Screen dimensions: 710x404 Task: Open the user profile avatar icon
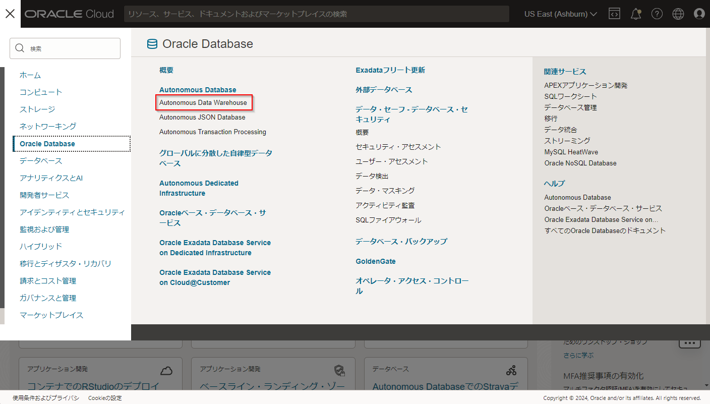699,14
